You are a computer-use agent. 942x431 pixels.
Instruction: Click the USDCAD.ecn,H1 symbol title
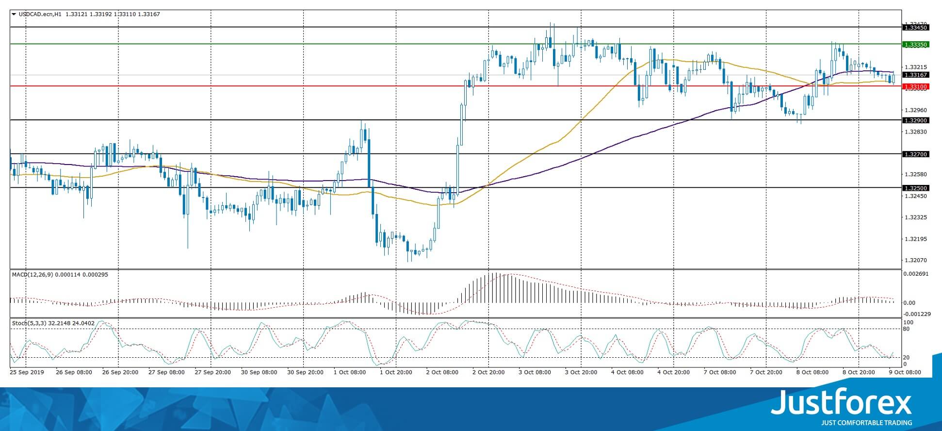[41, 14]
